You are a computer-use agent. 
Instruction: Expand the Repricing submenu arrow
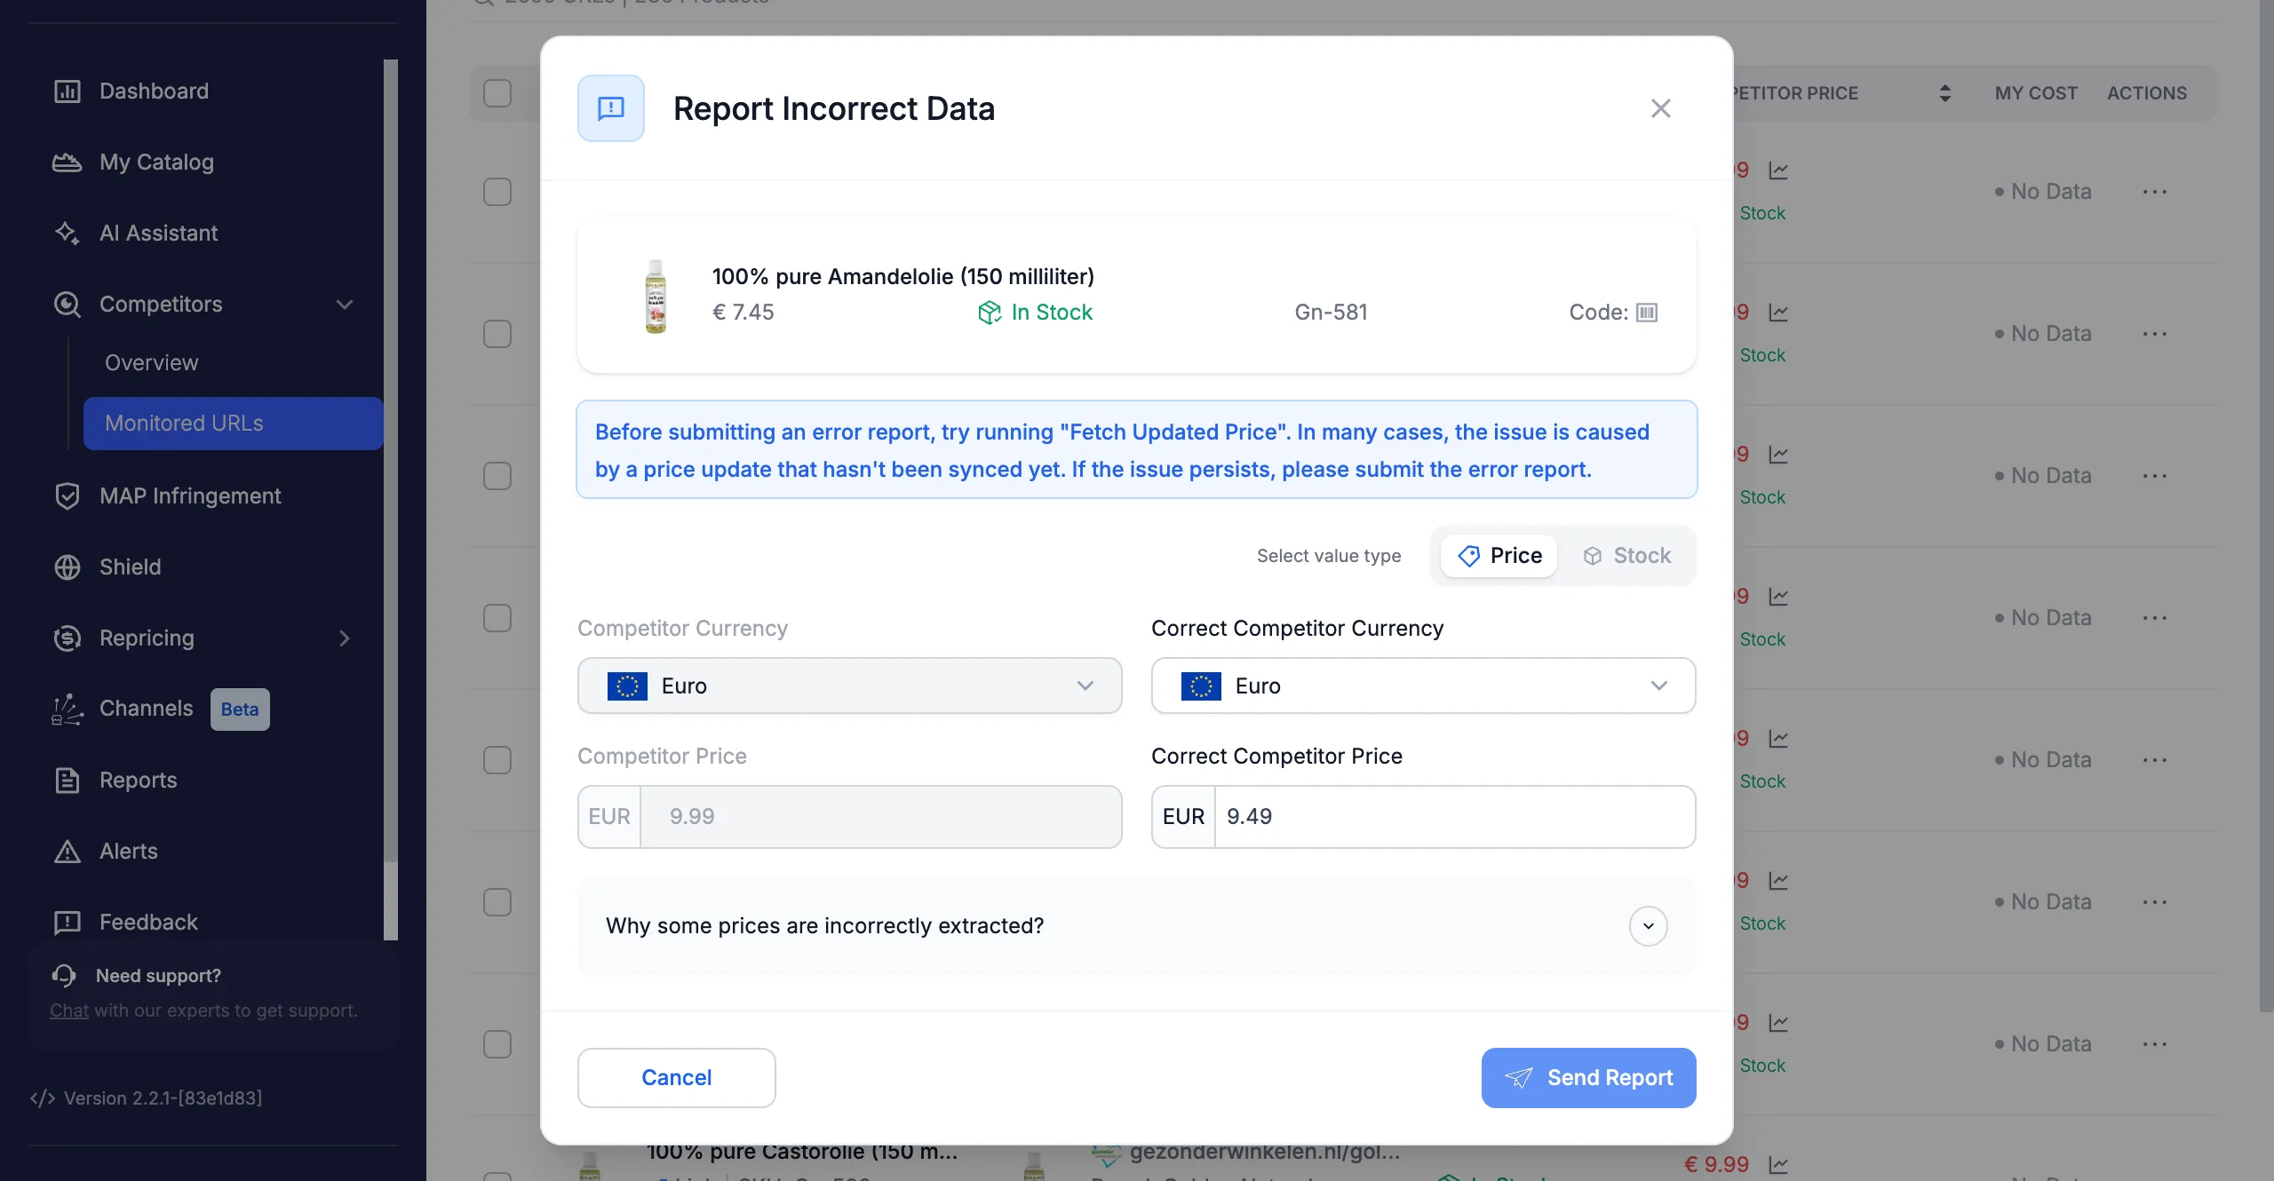pos(345,638)
